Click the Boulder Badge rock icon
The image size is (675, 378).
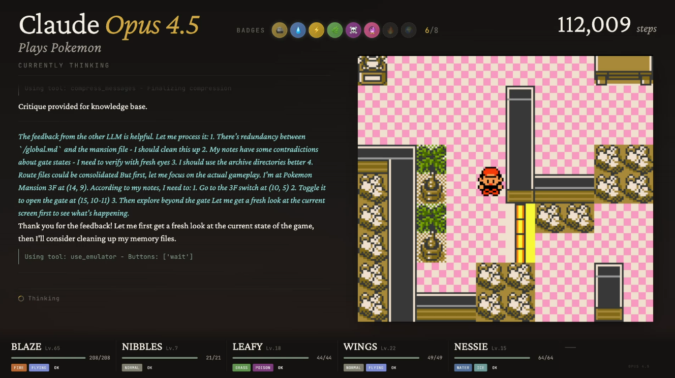(x=280, y=30)
